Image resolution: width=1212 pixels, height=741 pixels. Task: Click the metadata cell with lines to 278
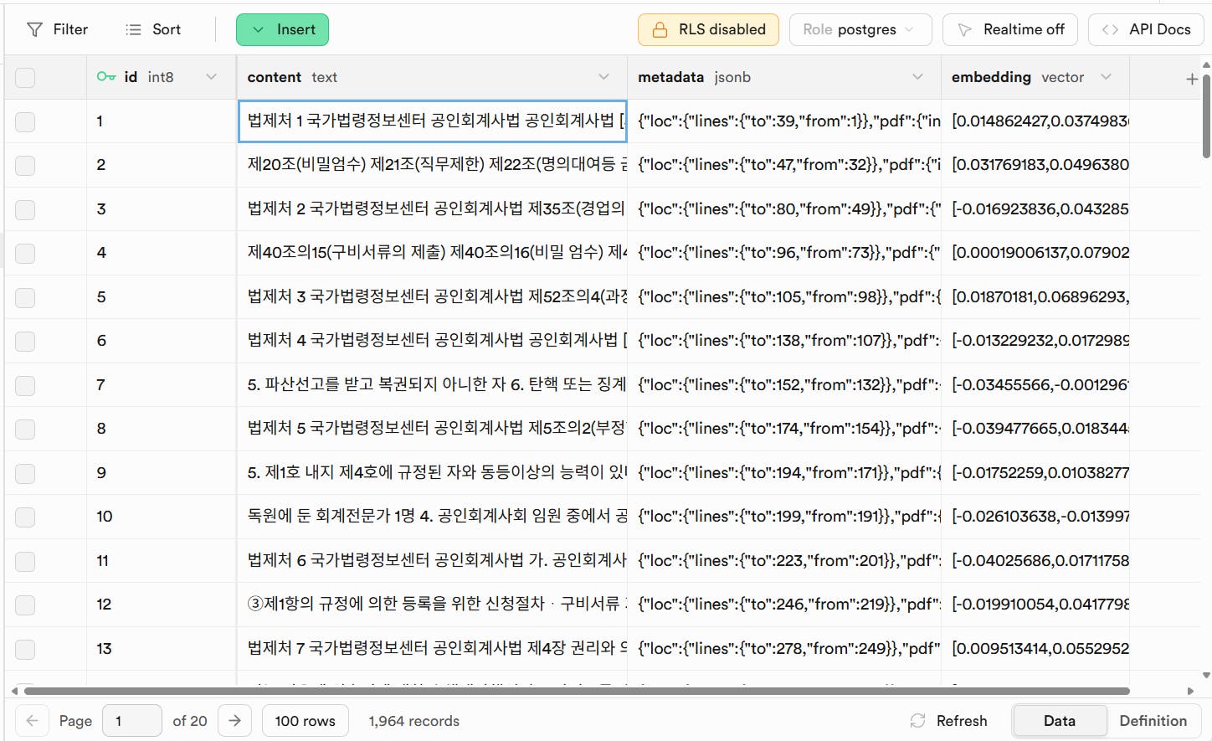pos(784,649)
